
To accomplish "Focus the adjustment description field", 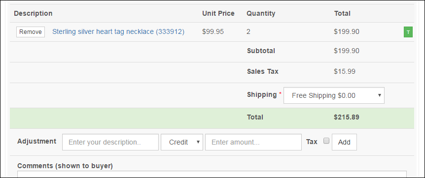I will (x=110, y=142).
